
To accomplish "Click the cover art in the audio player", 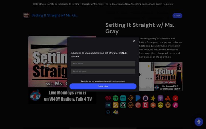I will pyautogui.click(x=168, y=77).
